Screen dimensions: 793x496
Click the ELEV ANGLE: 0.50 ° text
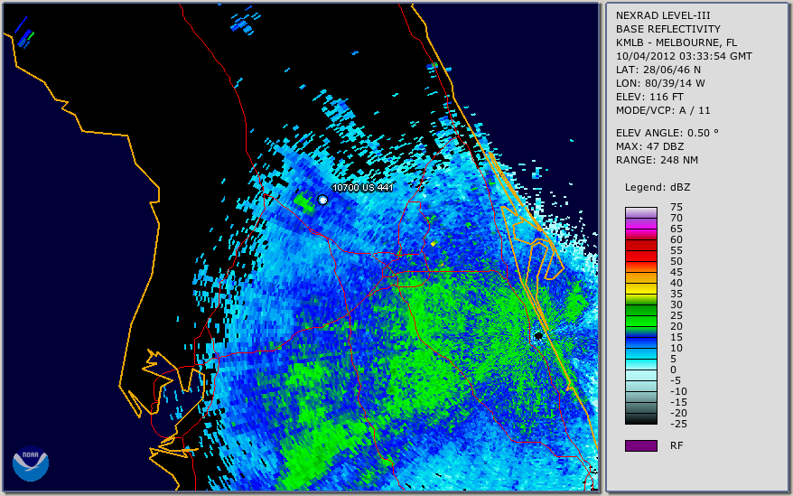[667, 133]
